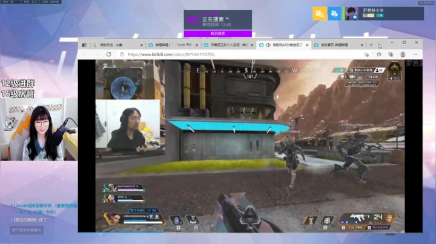Click the player facecam inside the video

pos(128,124)
